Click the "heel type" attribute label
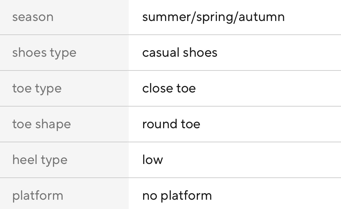The image size is (341, 209). pos(40,160)
